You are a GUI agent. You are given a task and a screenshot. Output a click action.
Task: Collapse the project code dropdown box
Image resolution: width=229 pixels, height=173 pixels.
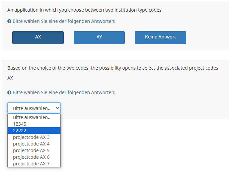point(34,108)
